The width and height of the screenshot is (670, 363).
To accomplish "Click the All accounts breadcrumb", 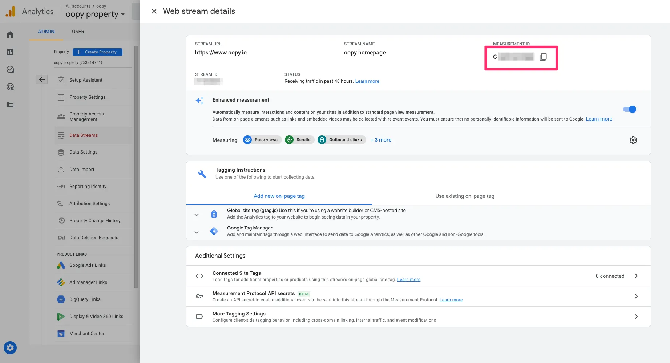I will tap(78, 6).
